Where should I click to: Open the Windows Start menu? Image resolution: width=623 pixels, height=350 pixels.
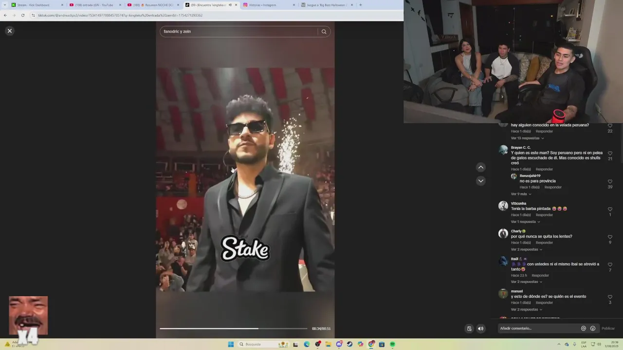pos(231,344)
